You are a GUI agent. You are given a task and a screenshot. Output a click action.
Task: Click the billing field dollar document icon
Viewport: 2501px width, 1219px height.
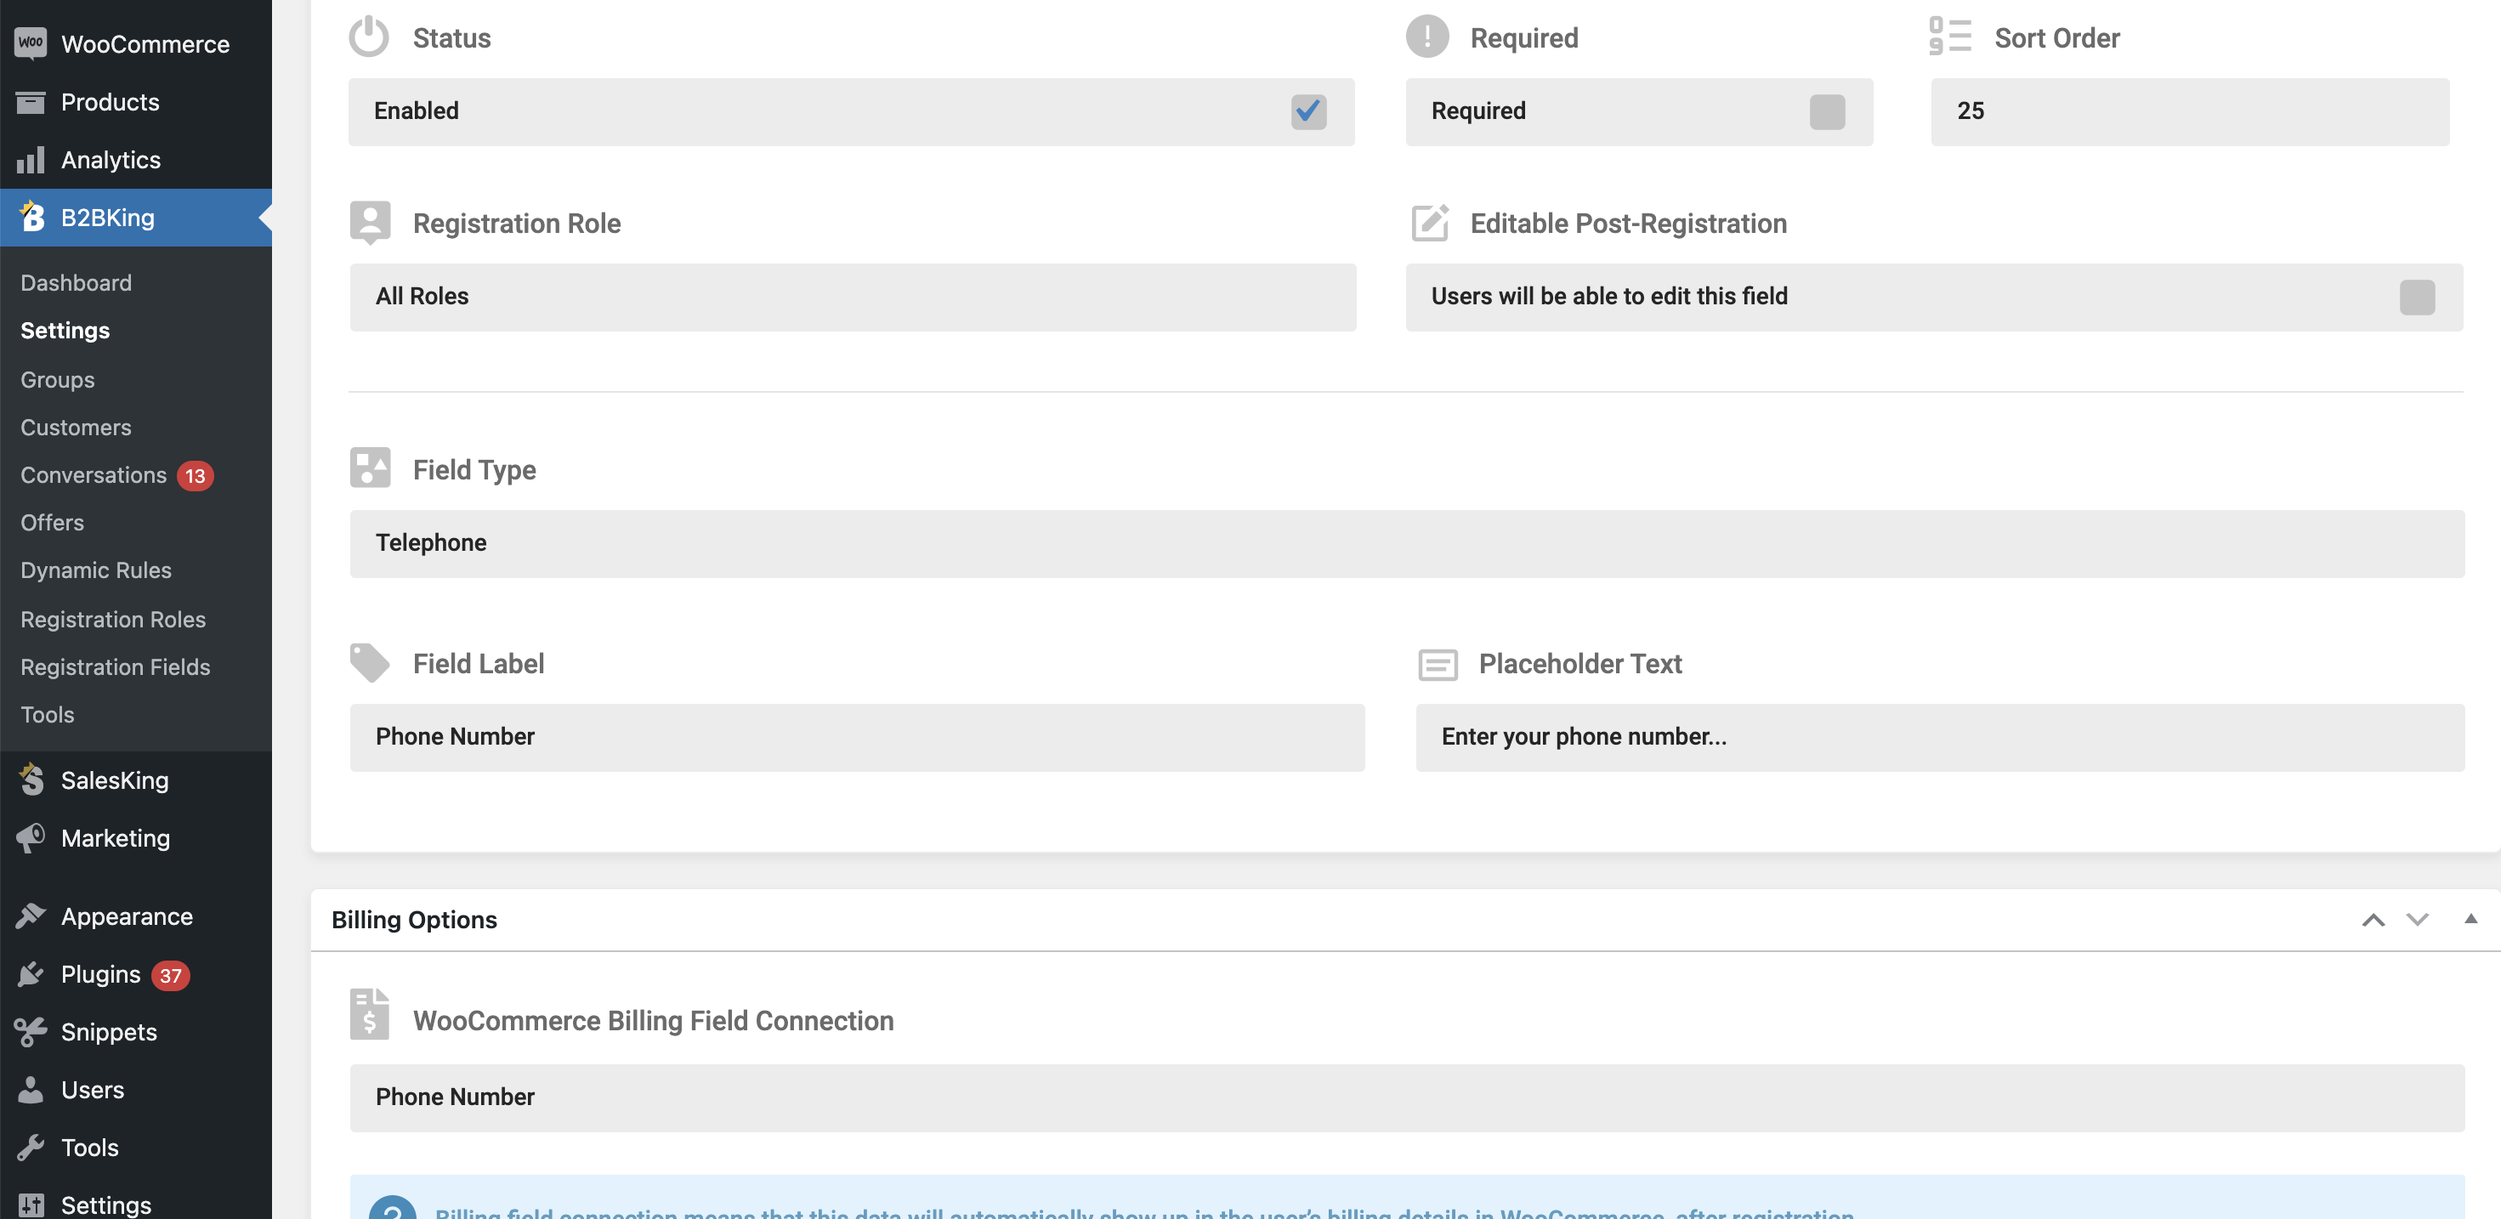(x=369, y=1014)
